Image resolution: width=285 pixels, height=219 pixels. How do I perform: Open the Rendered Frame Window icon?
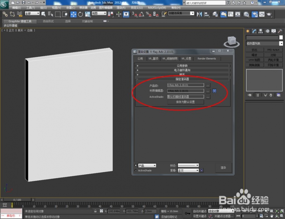(x=262, y=14)
